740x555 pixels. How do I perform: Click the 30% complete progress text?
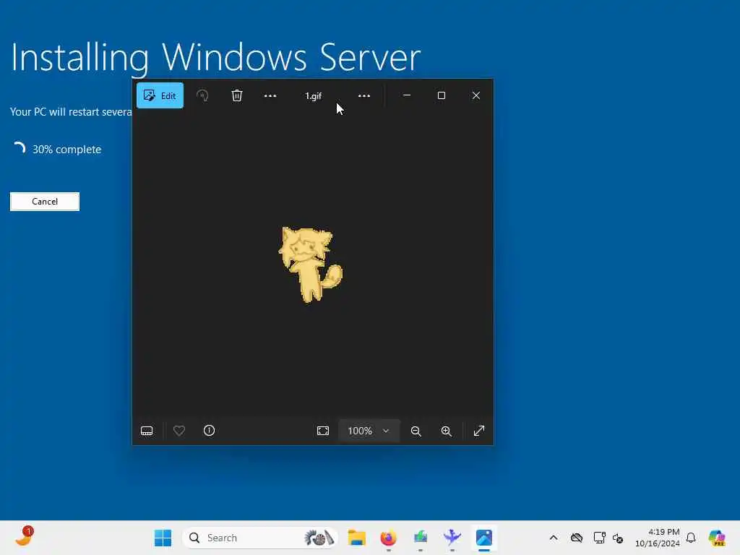click(x=66, y=150)
